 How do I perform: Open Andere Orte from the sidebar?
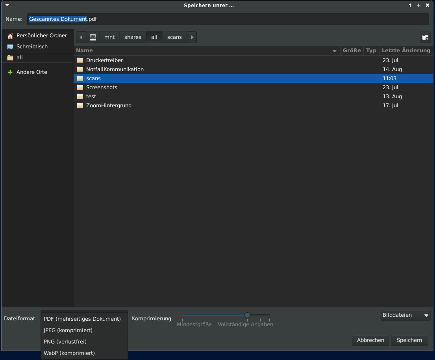click(x=31, y=72)
